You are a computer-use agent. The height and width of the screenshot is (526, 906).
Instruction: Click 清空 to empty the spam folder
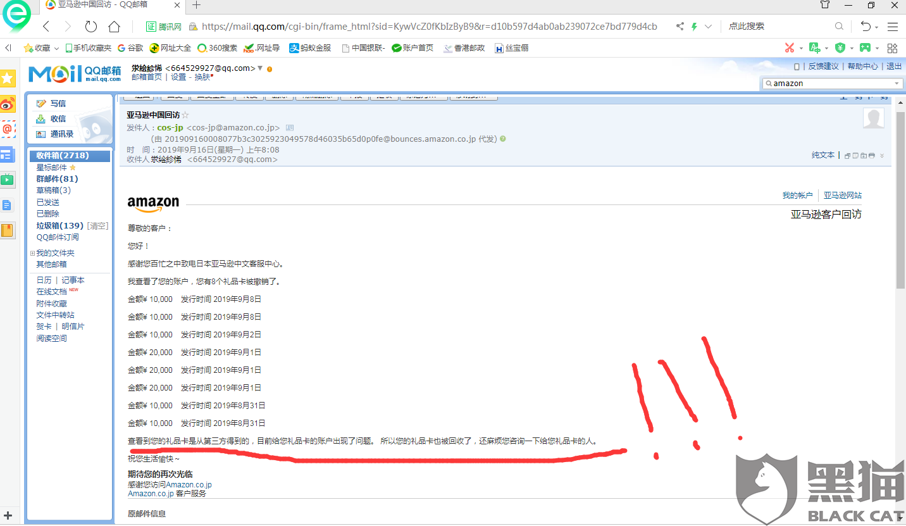coord(97,226)
